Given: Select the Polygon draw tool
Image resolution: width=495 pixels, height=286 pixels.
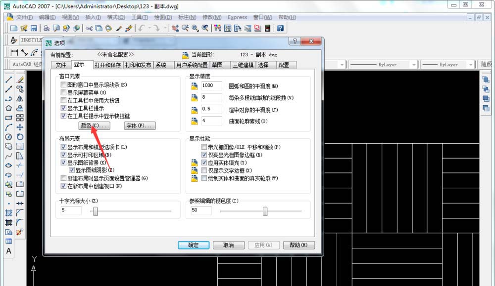Looking at the screenshot, I should click(8, 108).
